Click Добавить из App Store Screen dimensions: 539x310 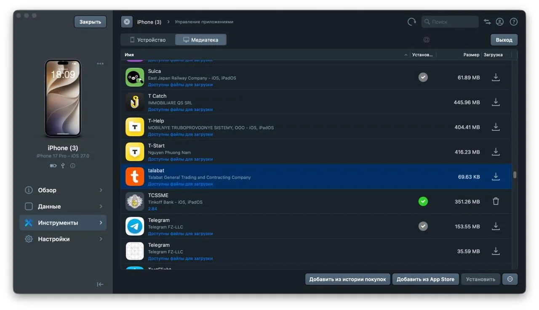point(425,279)
